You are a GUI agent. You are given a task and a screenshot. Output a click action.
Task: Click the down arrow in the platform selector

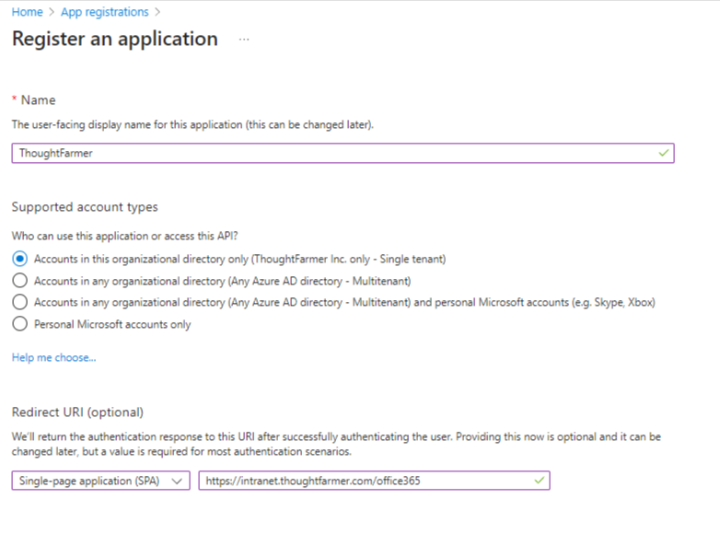pyautogui.click(x=178, y=481)
